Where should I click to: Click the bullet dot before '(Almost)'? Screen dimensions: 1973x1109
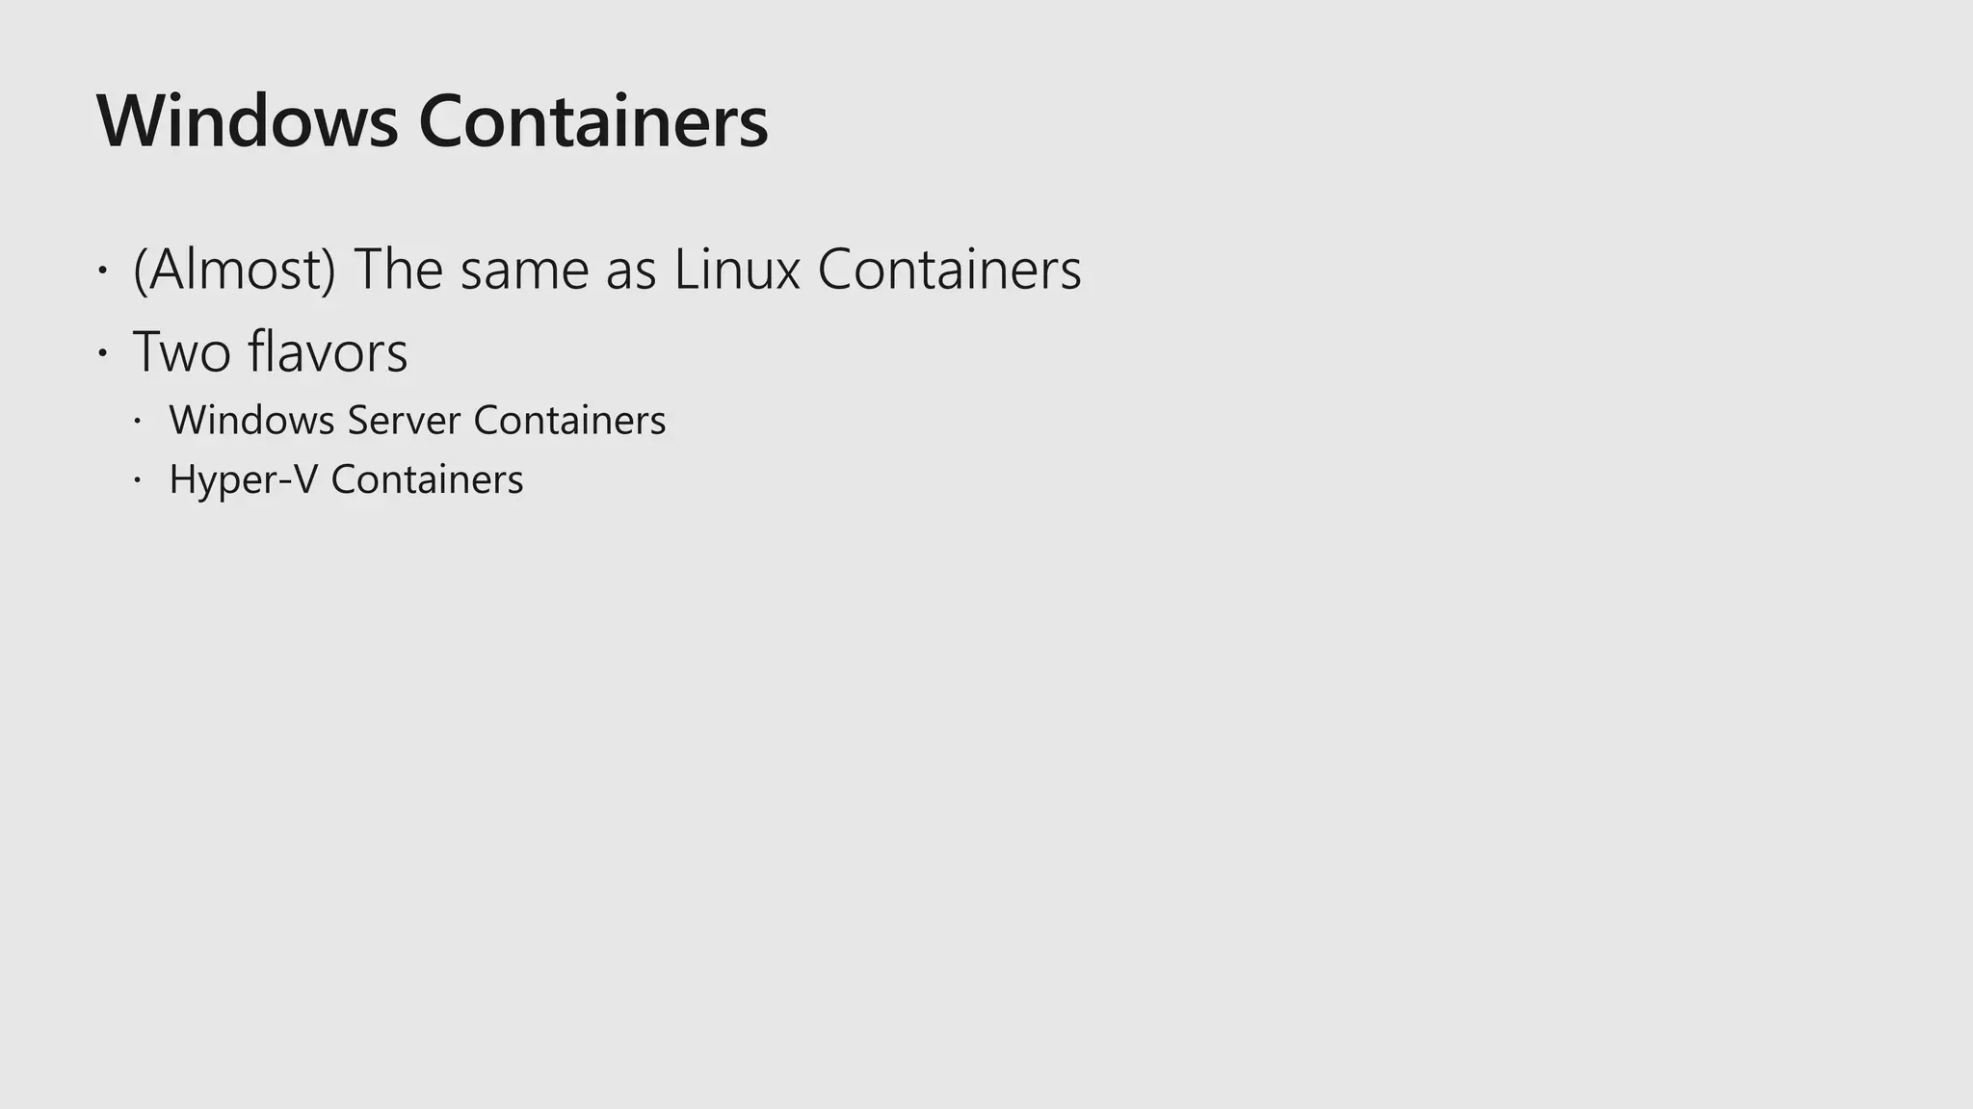tap(102, 271)
